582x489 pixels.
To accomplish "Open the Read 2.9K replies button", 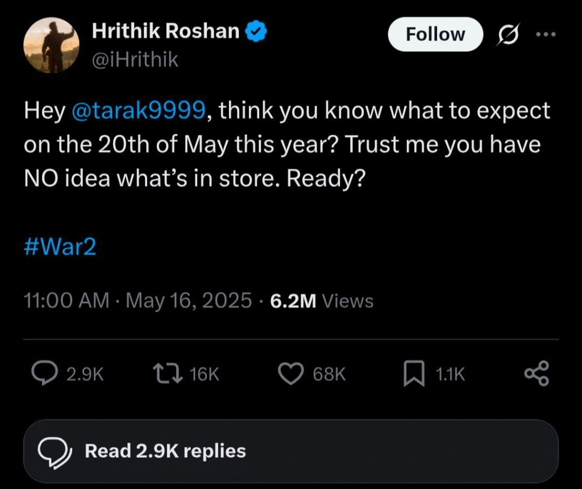I will click(290, 451).
